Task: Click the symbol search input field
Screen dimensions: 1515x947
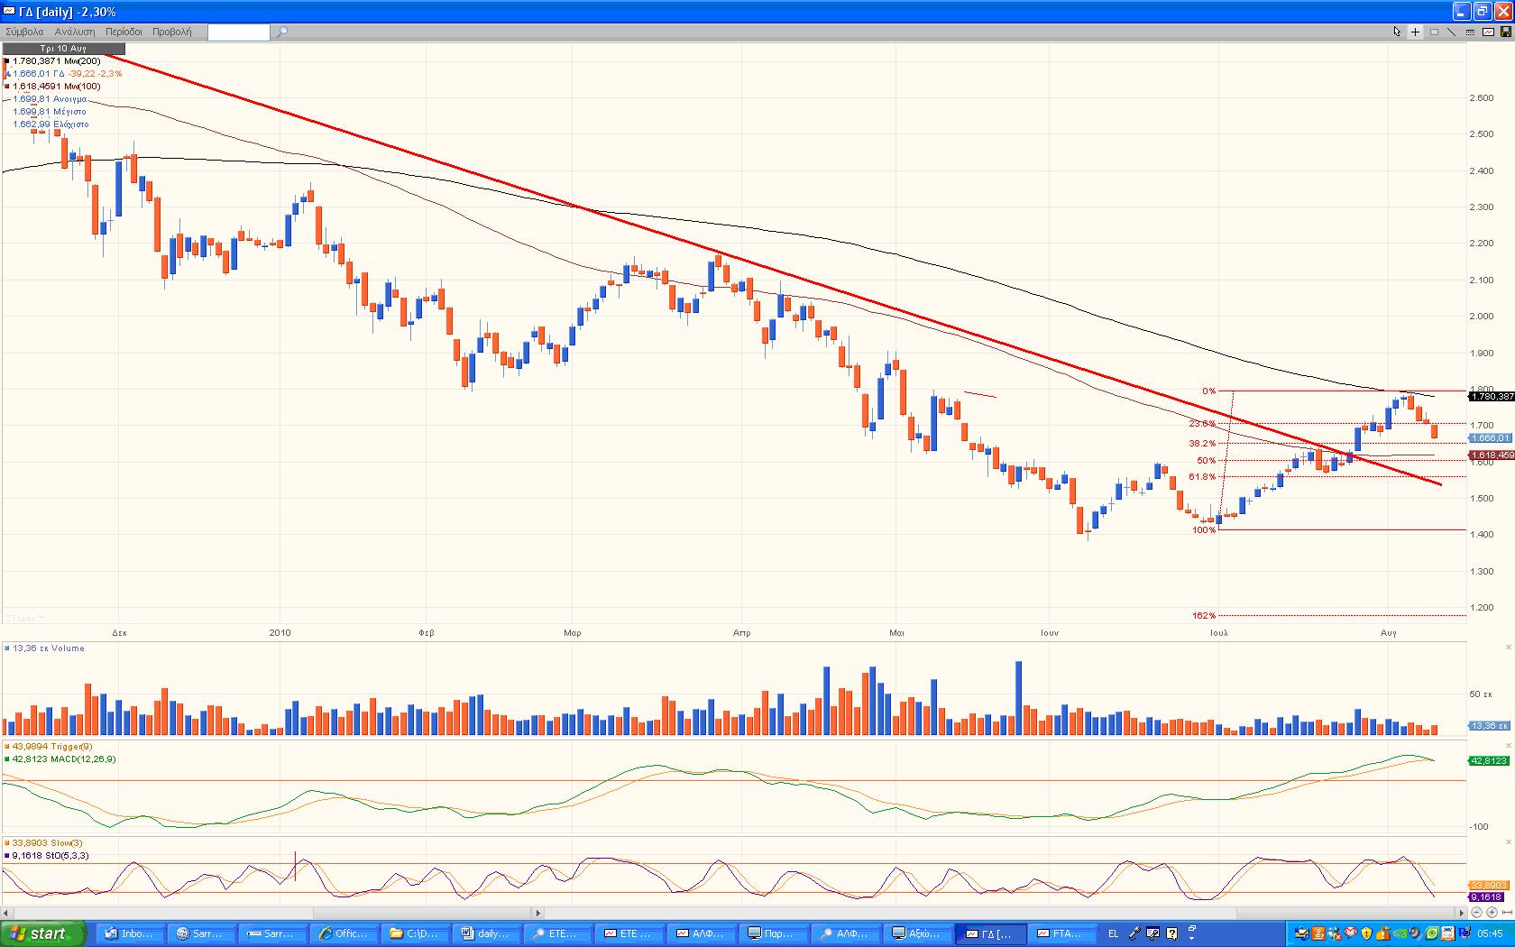Action: pyautogui.click(x=238, y=32)
